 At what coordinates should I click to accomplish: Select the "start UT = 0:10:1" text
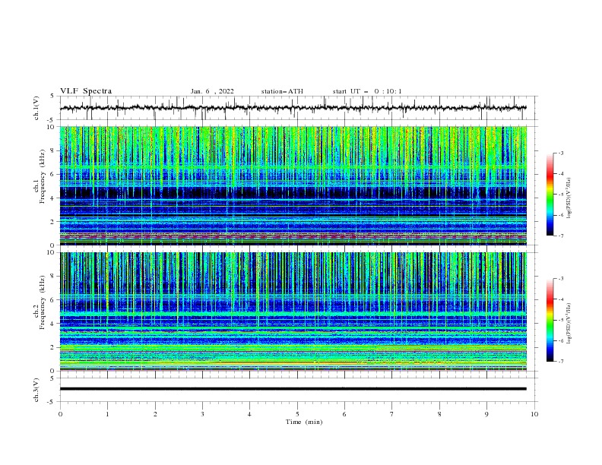[x=367, y=91]
